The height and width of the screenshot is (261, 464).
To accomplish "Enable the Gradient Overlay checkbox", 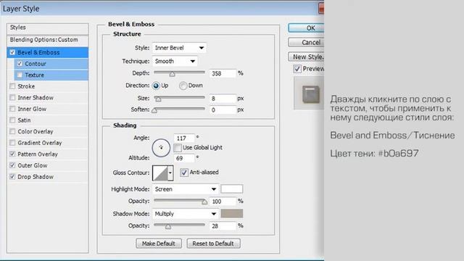I will (x=12, y=143).
